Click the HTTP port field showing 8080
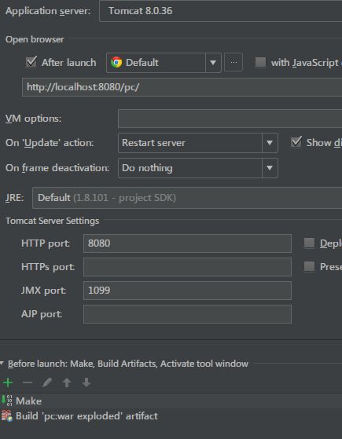342x439 pixels. [187, 243]
